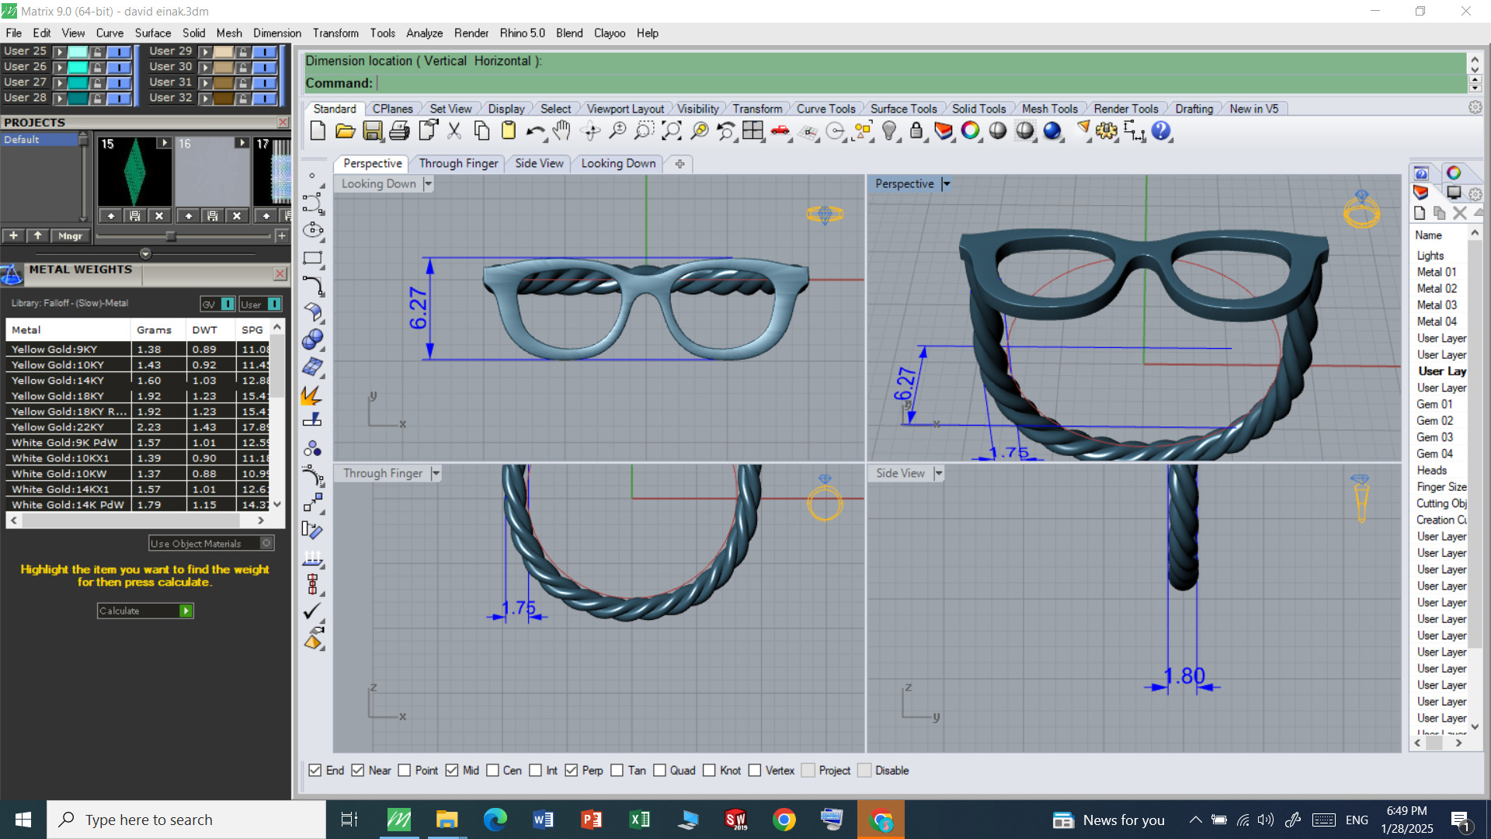Click the checkmark icon in left toolbar
This screenshot has height=839, width=1491.
coord(313,611)
